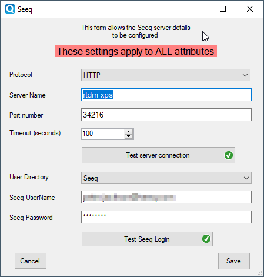Select the HTTP protocol combo box
Screen dimensions: 264x277
tap(166, 75)
